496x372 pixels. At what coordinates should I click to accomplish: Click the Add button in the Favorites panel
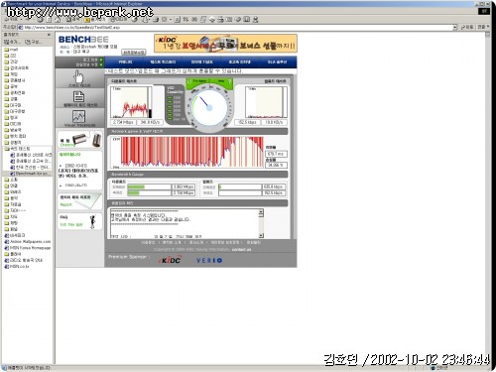tap(12, 42)
